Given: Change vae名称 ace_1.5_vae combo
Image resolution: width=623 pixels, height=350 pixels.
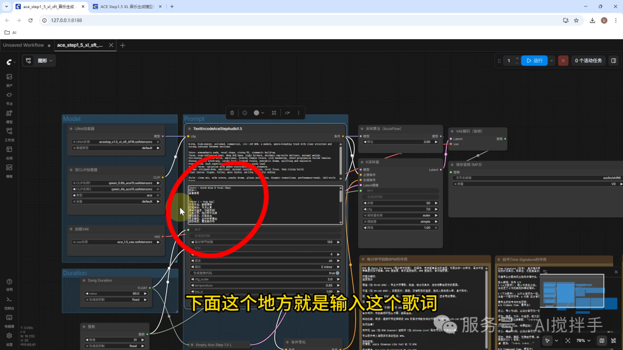Looking at the screenshot, I should [116, 242].
